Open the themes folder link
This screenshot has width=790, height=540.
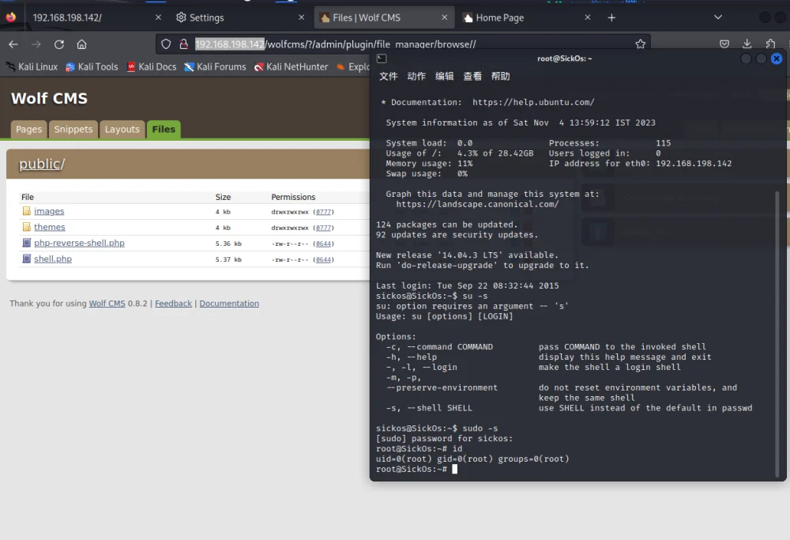point(49,228)
